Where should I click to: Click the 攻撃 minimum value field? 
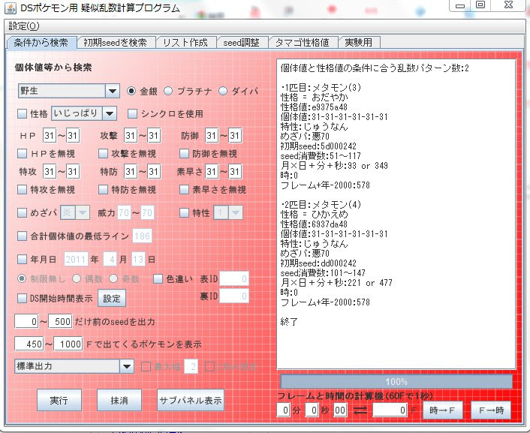pos(131,136)
